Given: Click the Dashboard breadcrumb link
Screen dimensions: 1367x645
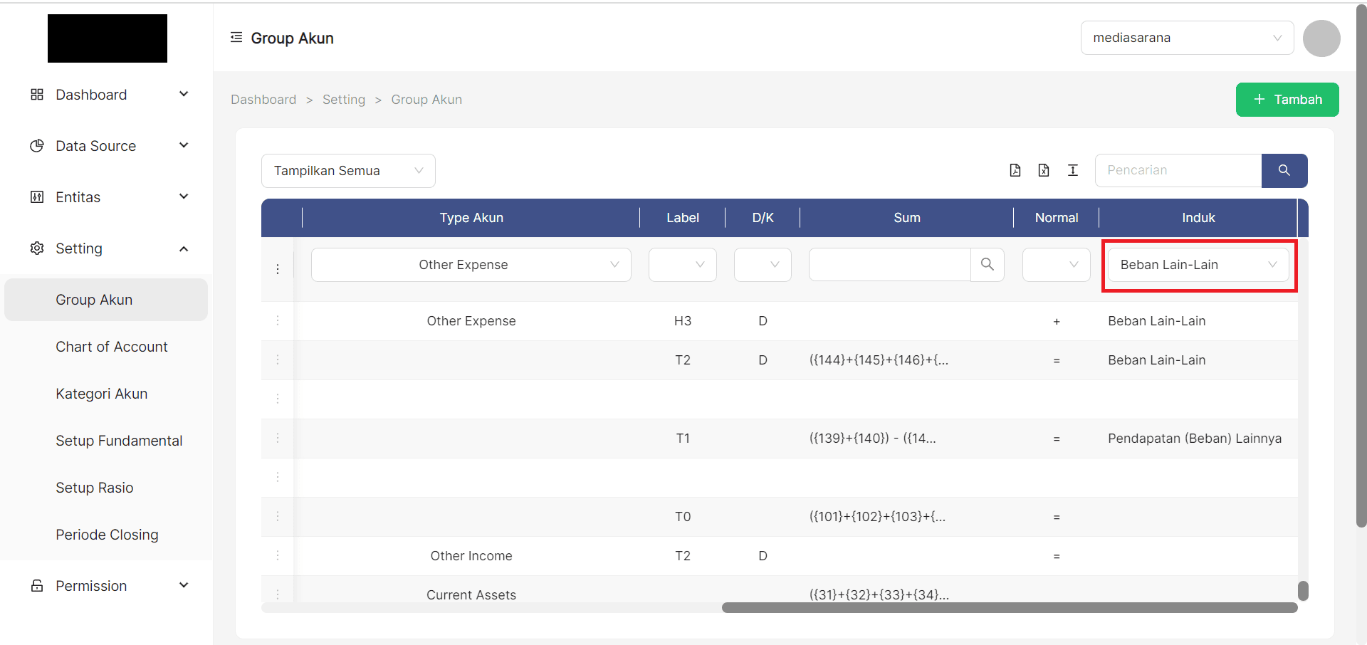Looking at the screenshot, I should click(263, 100).
